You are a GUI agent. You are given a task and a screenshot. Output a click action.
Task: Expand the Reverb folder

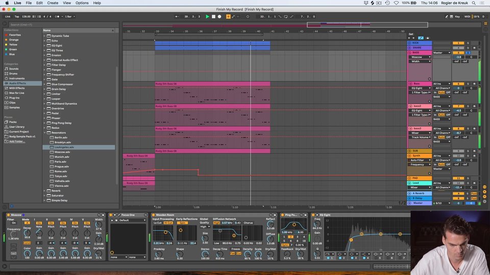point(45,190)
